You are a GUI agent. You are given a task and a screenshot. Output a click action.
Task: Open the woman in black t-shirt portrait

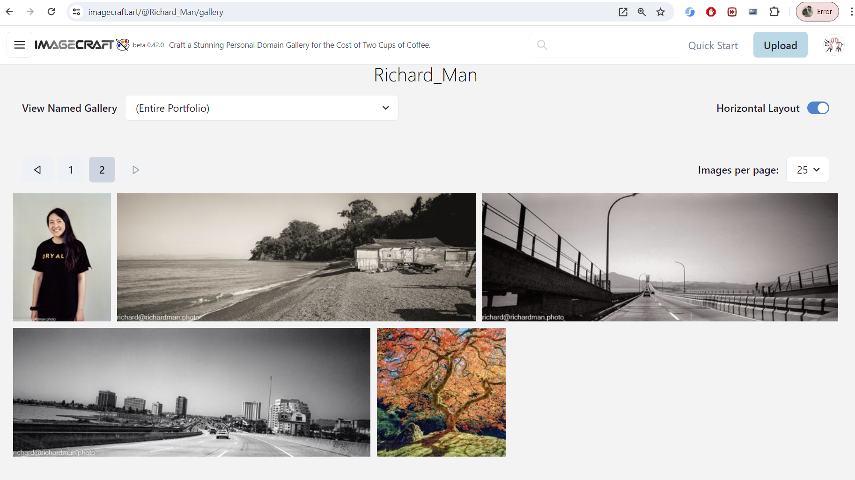coord(62,257)
